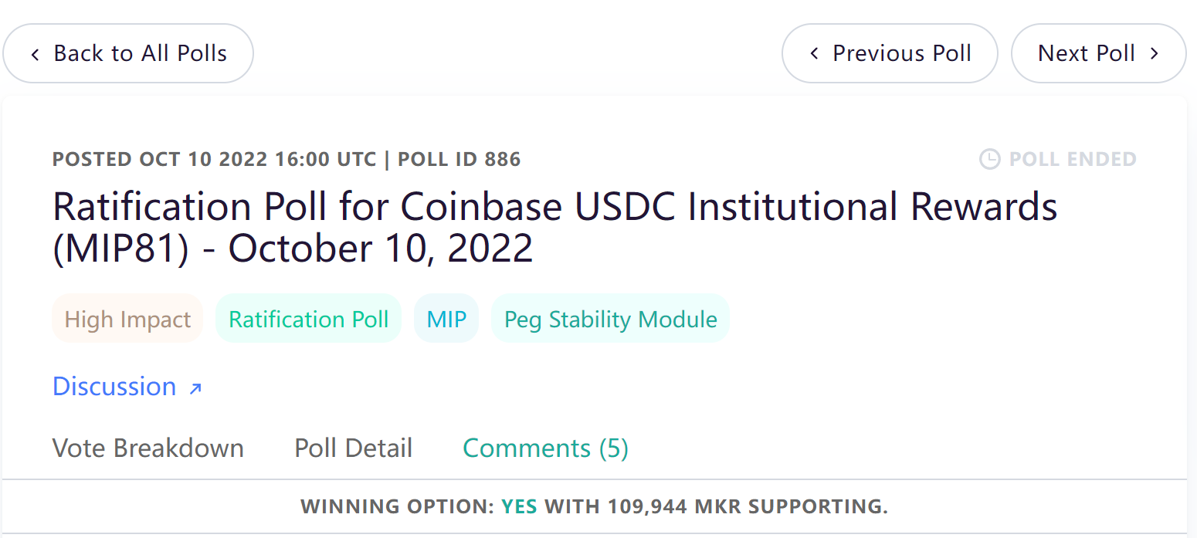
Task: Open the Discussion link
Action: (115, 386)
